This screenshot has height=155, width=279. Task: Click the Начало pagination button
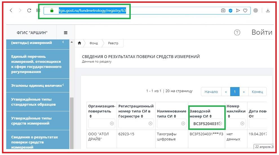tap(211, 92)
